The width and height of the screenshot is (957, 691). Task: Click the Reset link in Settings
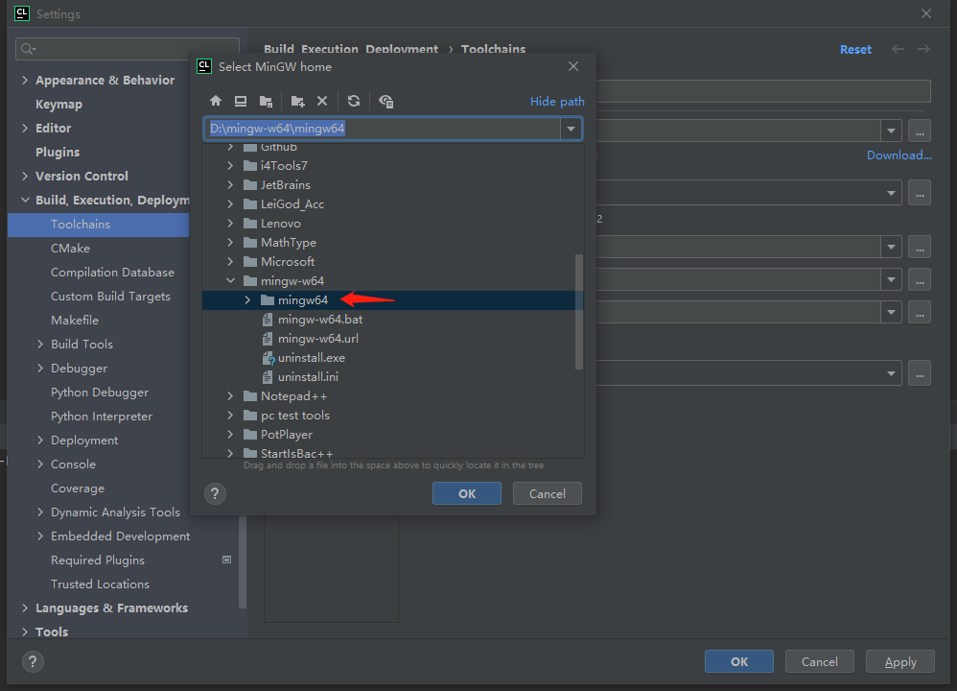click(x=855, y=50)
